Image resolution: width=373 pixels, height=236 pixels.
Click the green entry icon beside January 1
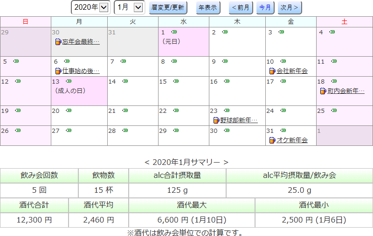coord(174,32)
